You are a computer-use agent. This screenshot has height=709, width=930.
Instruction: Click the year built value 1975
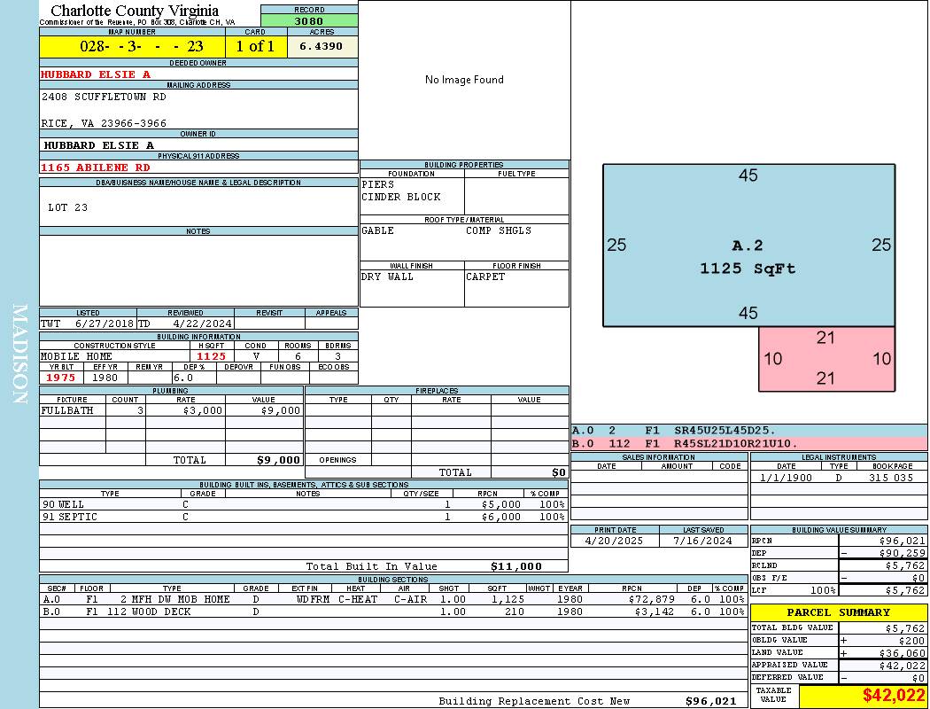click(x=60, y=378)
